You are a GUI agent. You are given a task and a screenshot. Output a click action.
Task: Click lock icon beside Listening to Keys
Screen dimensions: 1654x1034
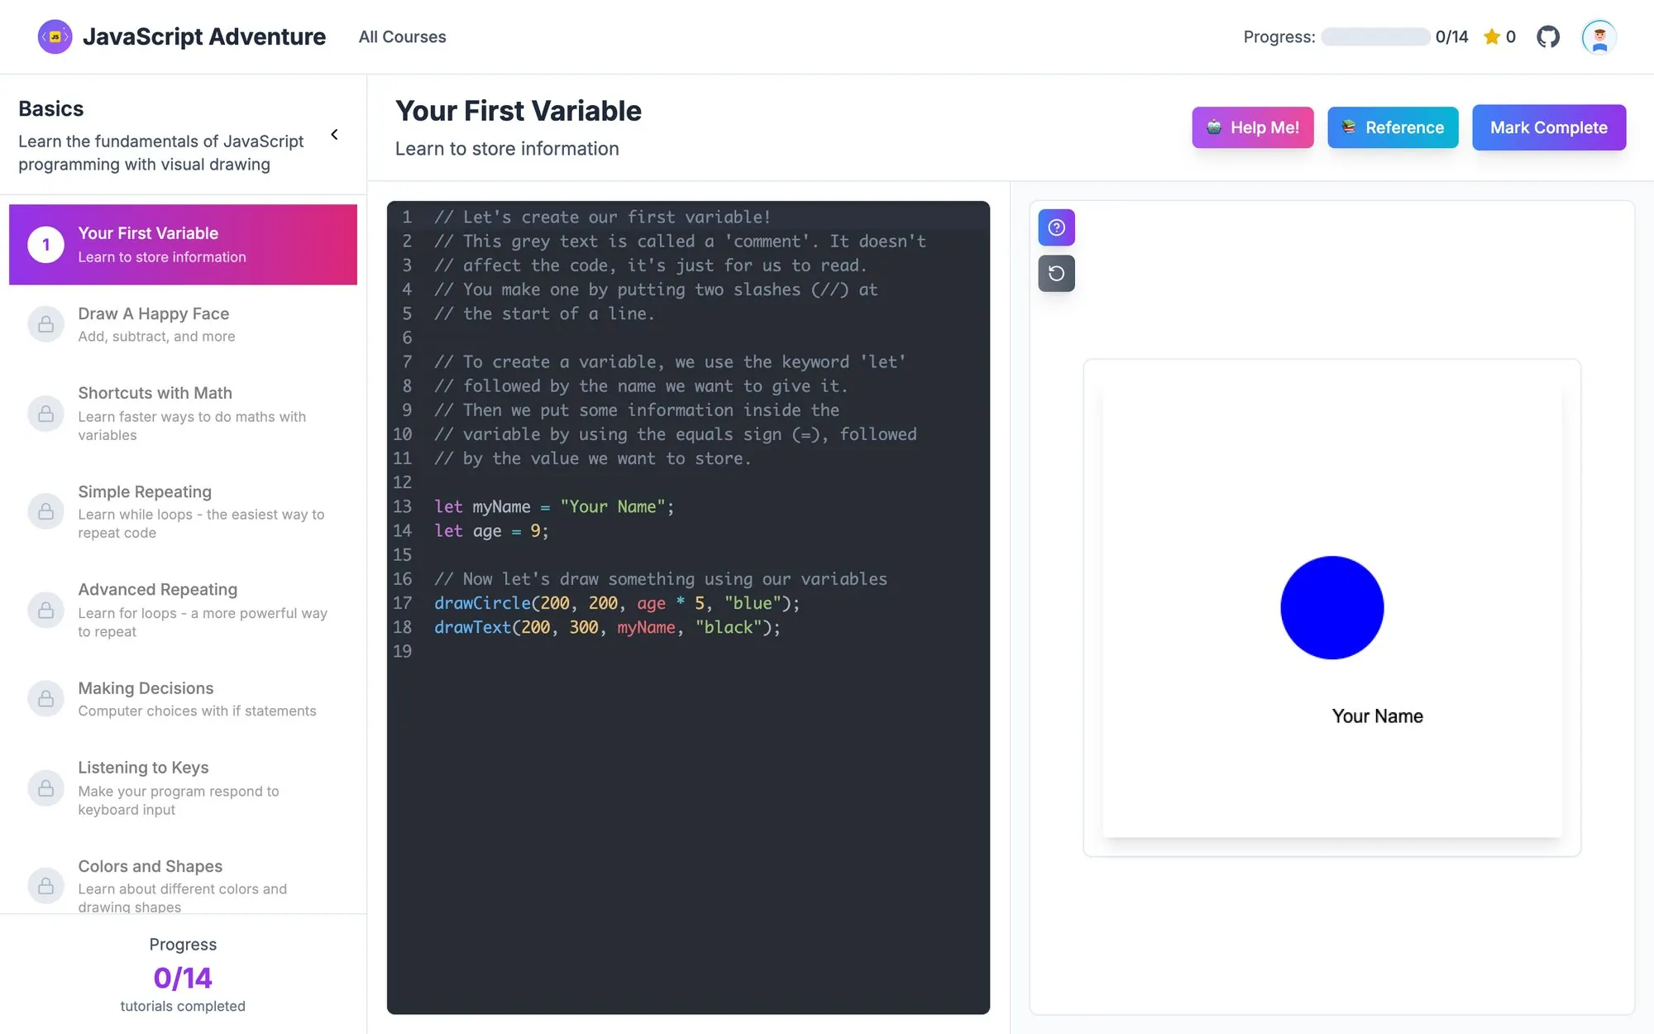click(x=46, y=787)
